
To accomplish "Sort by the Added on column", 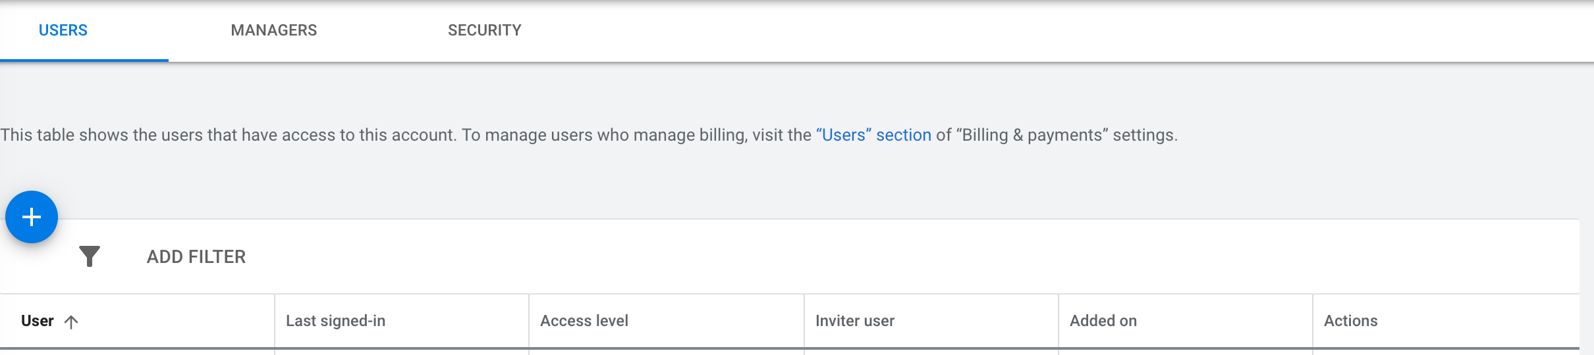I will click(x=1103, y=321).
